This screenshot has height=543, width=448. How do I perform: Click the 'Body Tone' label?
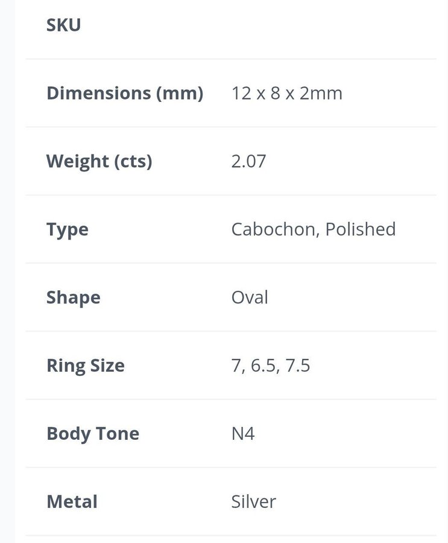(93, 434)
